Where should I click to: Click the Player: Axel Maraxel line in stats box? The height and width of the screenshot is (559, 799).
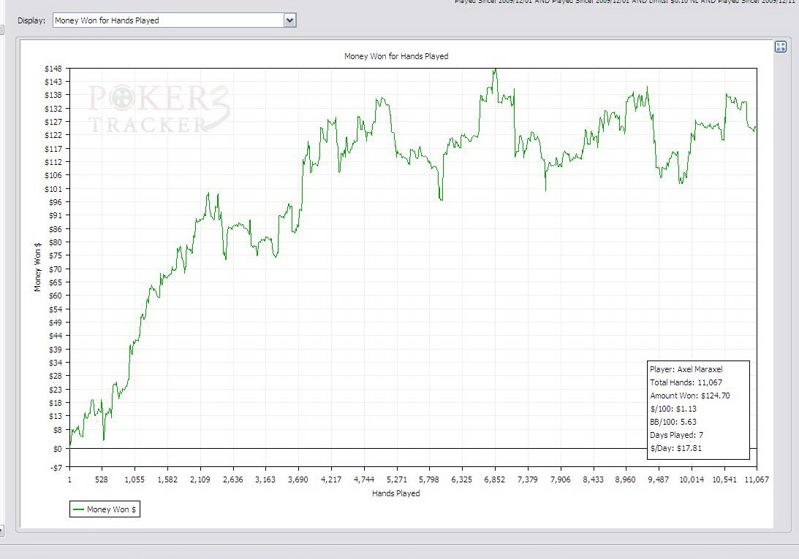coord(685,369)
